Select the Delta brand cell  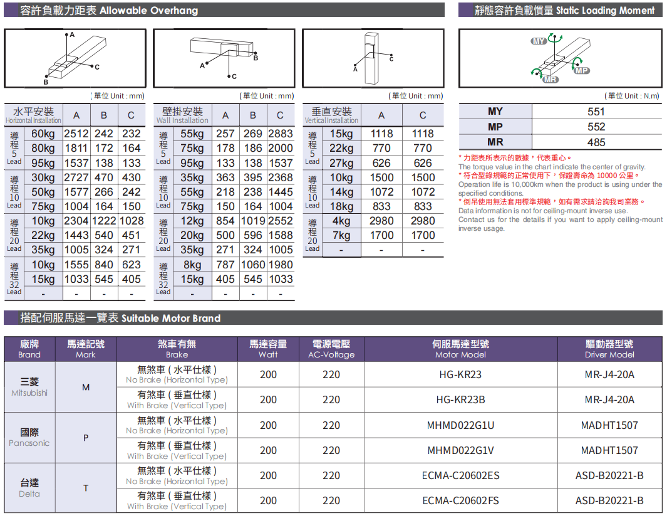29,488
